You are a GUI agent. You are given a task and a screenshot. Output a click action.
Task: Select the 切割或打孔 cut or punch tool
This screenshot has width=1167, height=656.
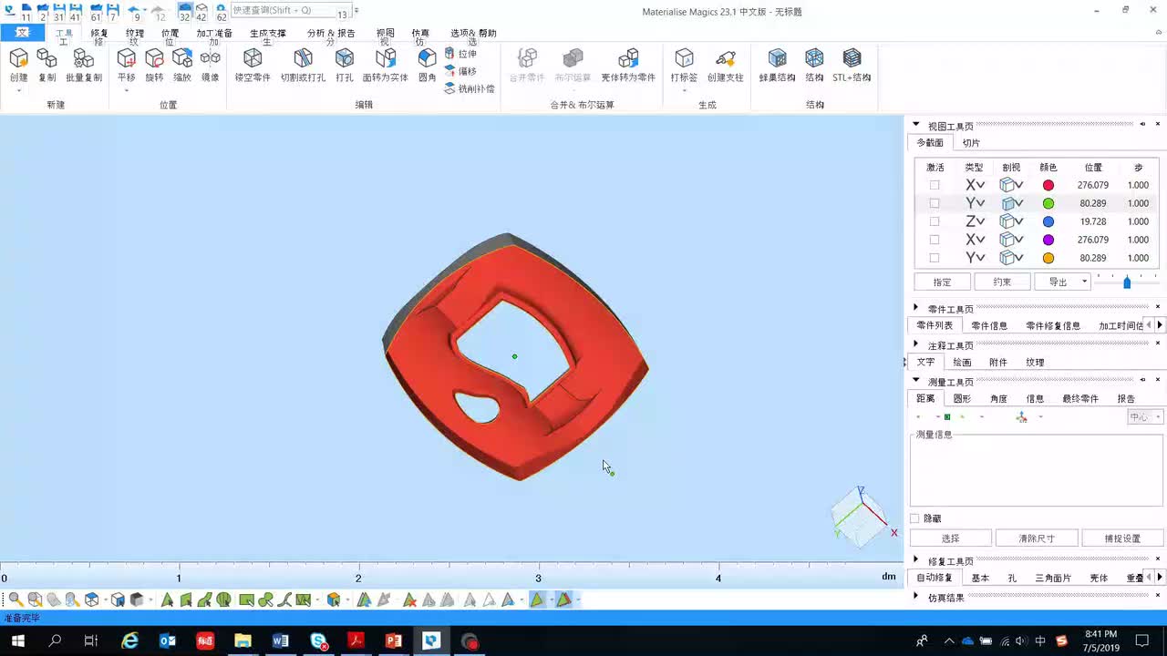(x=303, y=66)
